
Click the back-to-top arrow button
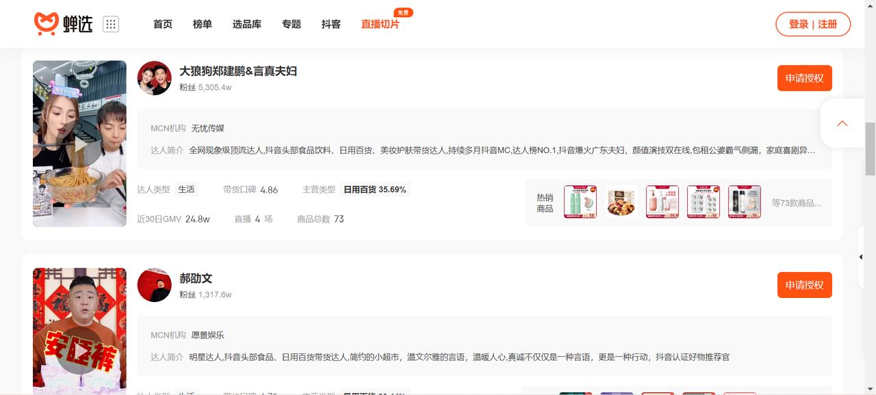[842, 123]
